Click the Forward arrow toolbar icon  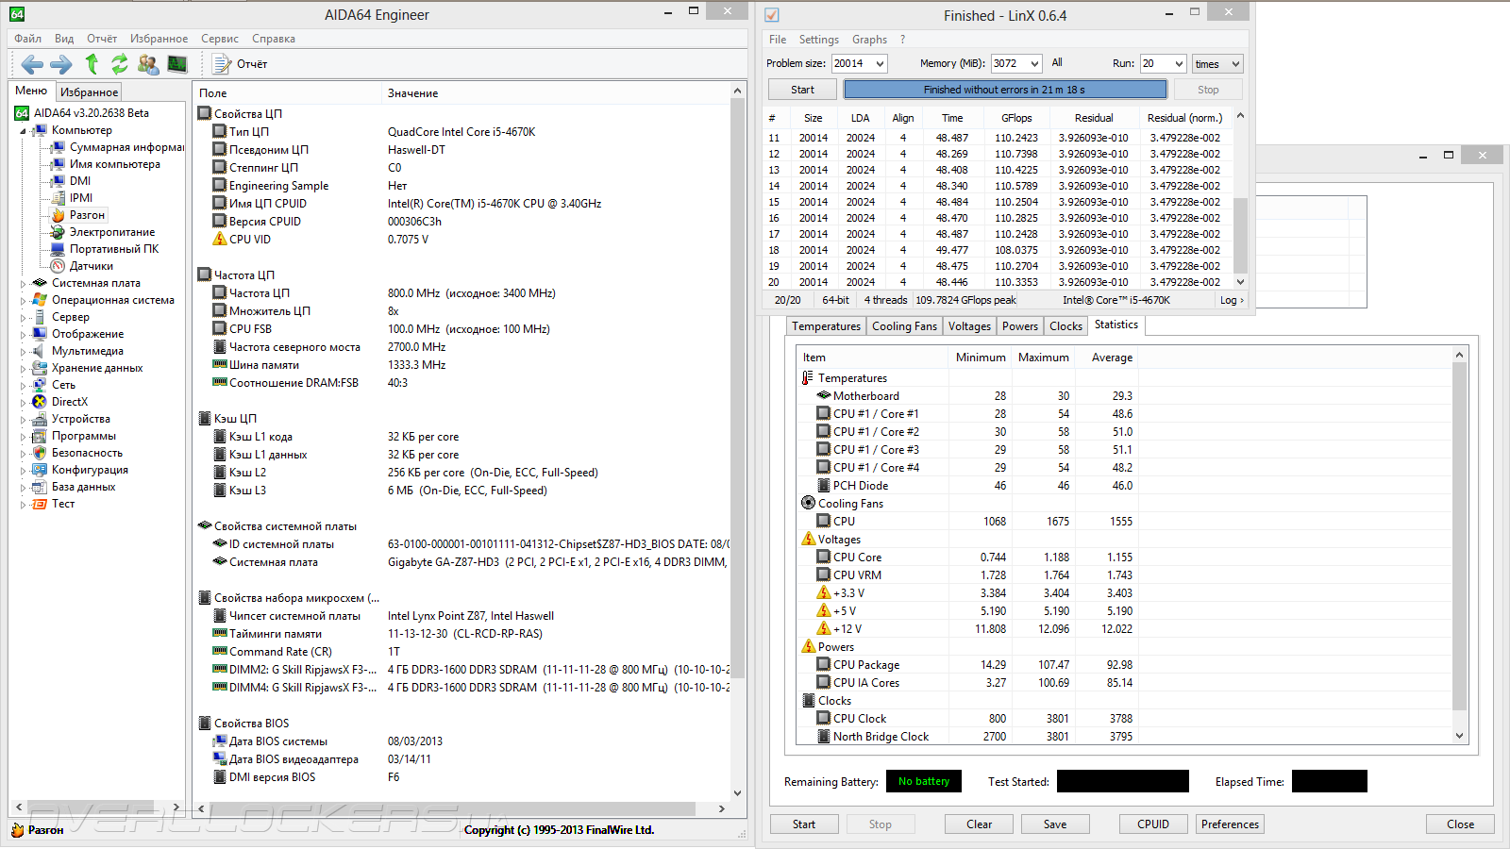point(61,64)
